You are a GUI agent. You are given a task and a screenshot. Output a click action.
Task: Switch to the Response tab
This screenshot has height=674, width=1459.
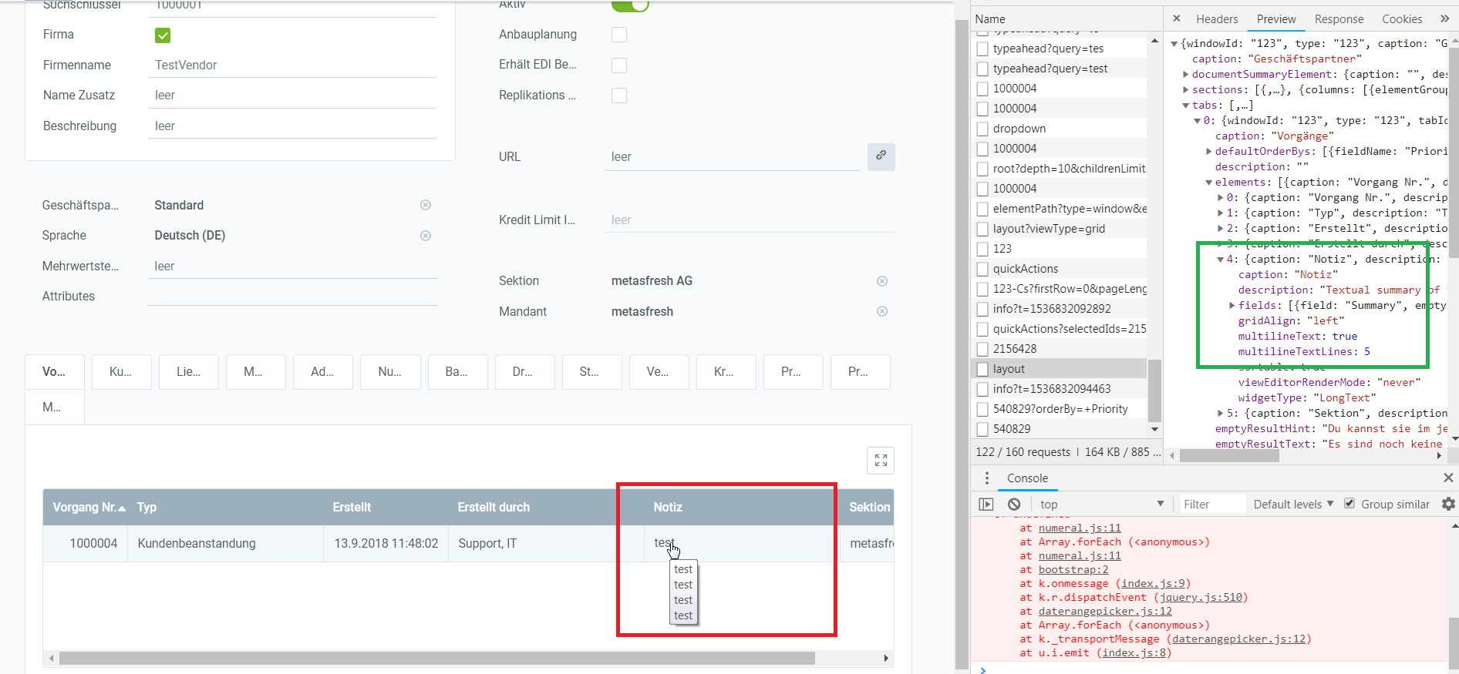(x=1339, y=19)
